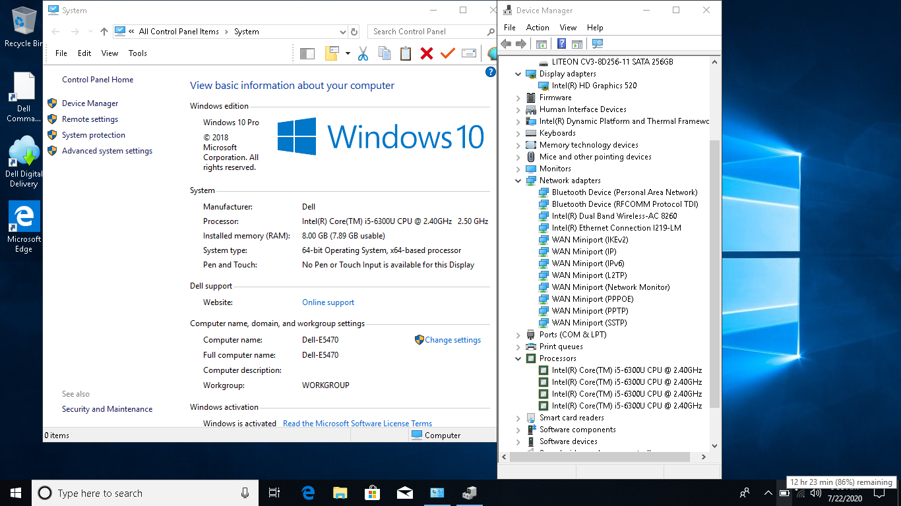This screenshot has width=901, height=506.
Task: Click the folder views icon in System toolbar
Action: pos(332,53)
